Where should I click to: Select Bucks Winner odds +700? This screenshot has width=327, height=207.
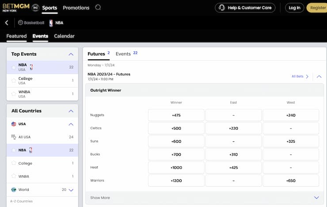point(176,155)
